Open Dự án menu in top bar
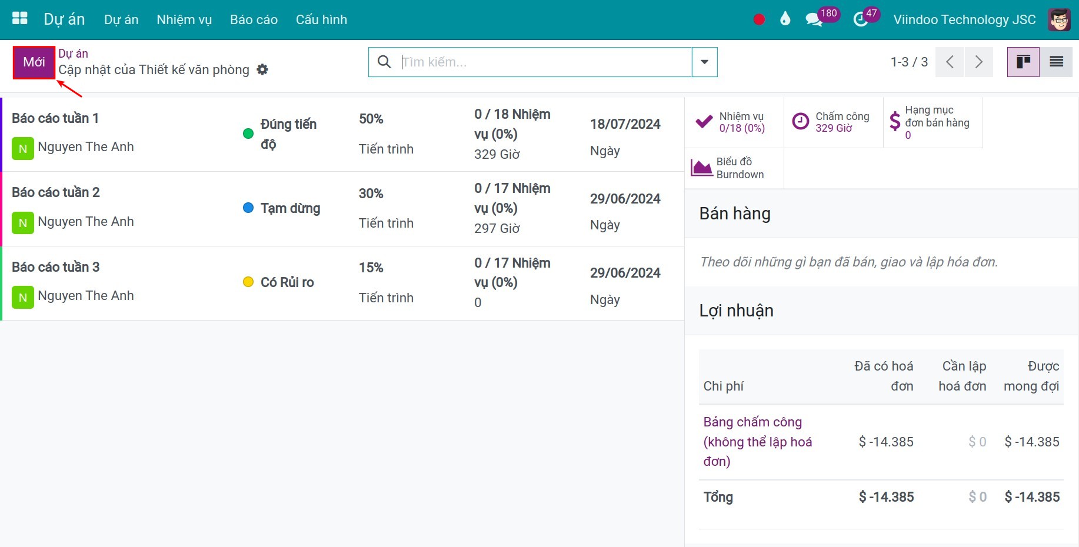This screenshot has width=1079, height=547. coord(121,19)
